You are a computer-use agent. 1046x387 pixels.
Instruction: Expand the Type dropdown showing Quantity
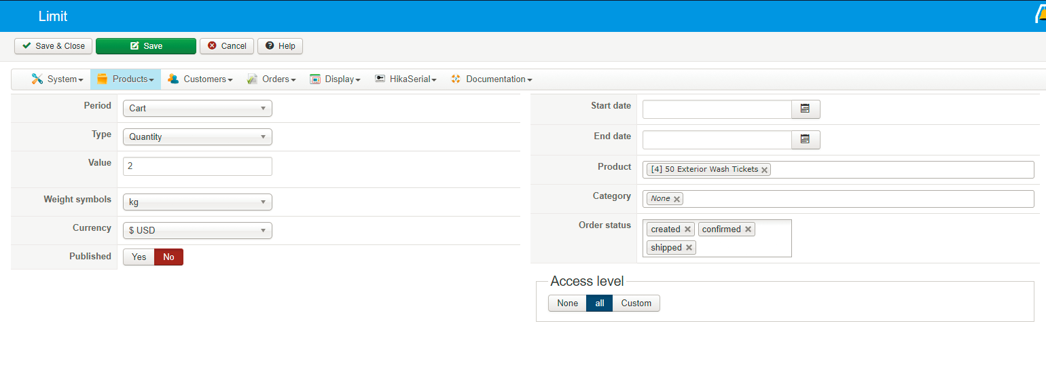(x=197, y=137)
